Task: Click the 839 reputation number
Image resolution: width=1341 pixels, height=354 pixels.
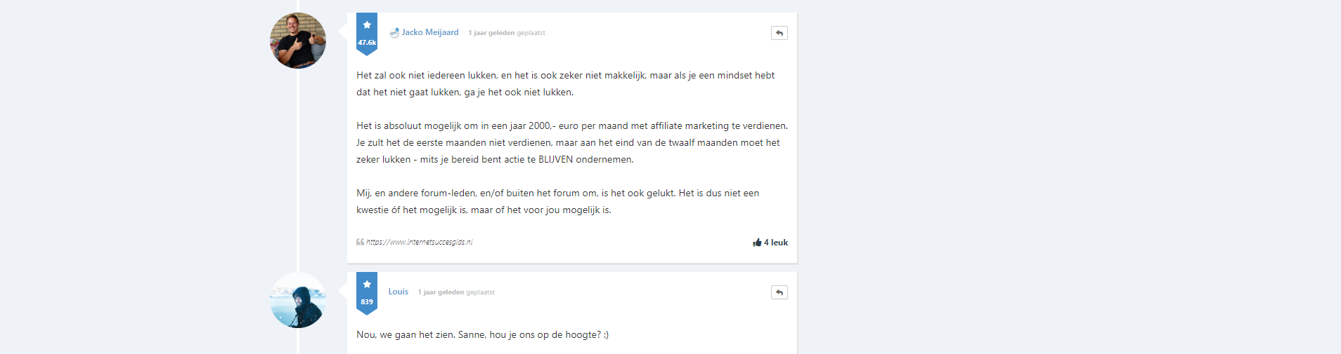Action: point(367,302)
